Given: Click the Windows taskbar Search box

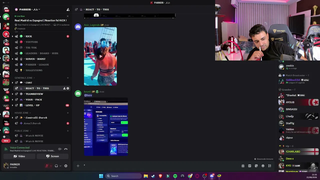Looking at the screenshot, I should (x=123, y=176).
